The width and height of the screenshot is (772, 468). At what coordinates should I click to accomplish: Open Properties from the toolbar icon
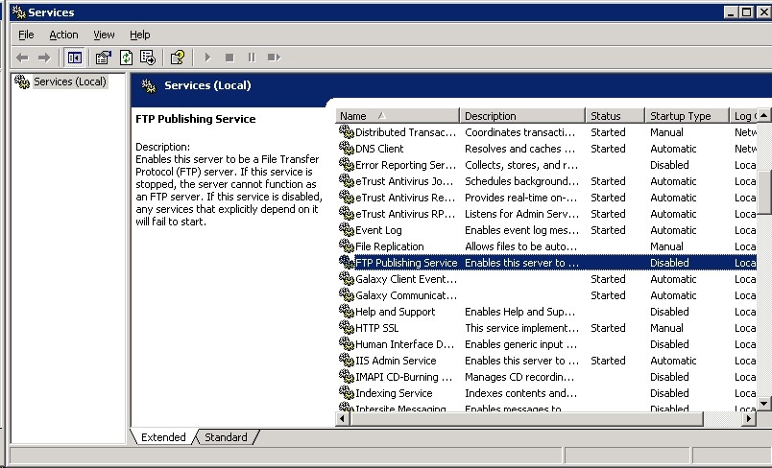pyautogui.click(x=104, y=58)
